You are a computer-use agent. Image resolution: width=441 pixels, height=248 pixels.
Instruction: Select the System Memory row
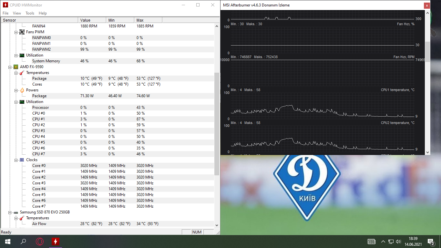(107, 61)
